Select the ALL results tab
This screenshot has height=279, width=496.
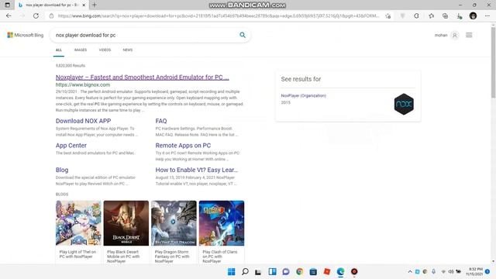tap(59, 50)
